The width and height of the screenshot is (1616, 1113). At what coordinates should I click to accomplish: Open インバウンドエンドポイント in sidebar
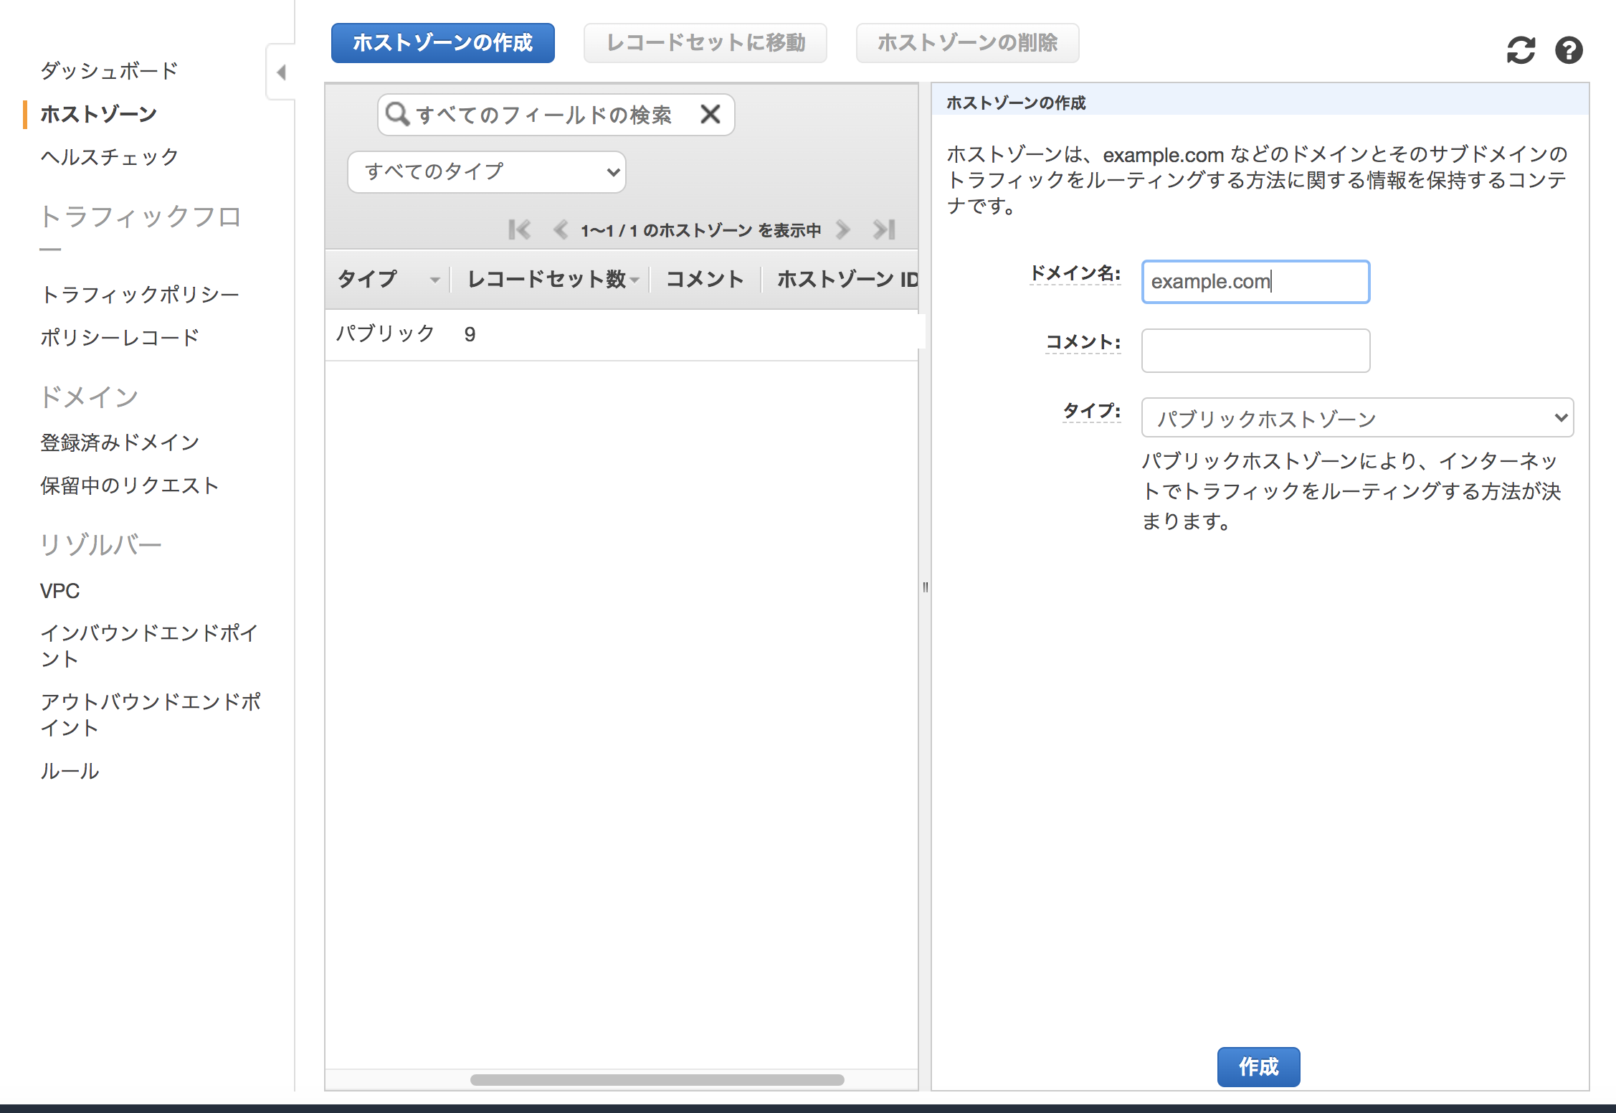click(149, 645)
